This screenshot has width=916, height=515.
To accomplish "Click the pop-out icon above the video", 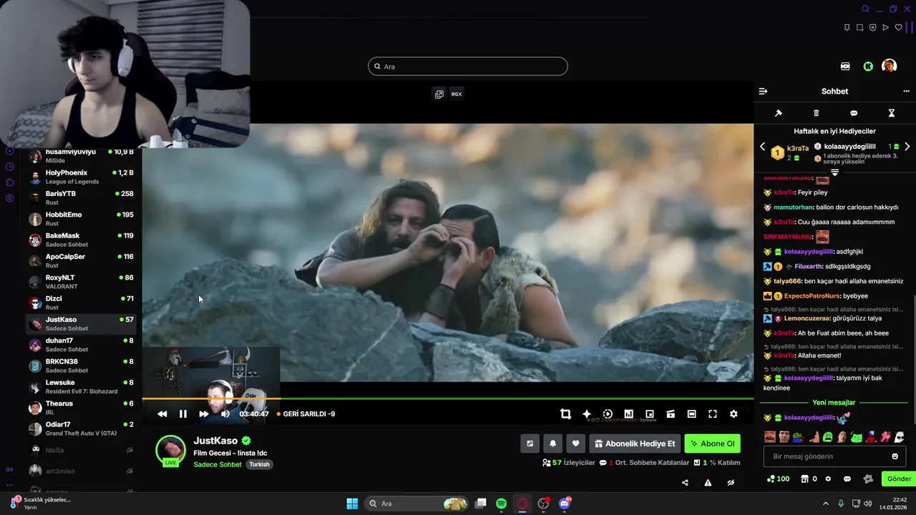I will coord(439,94).
